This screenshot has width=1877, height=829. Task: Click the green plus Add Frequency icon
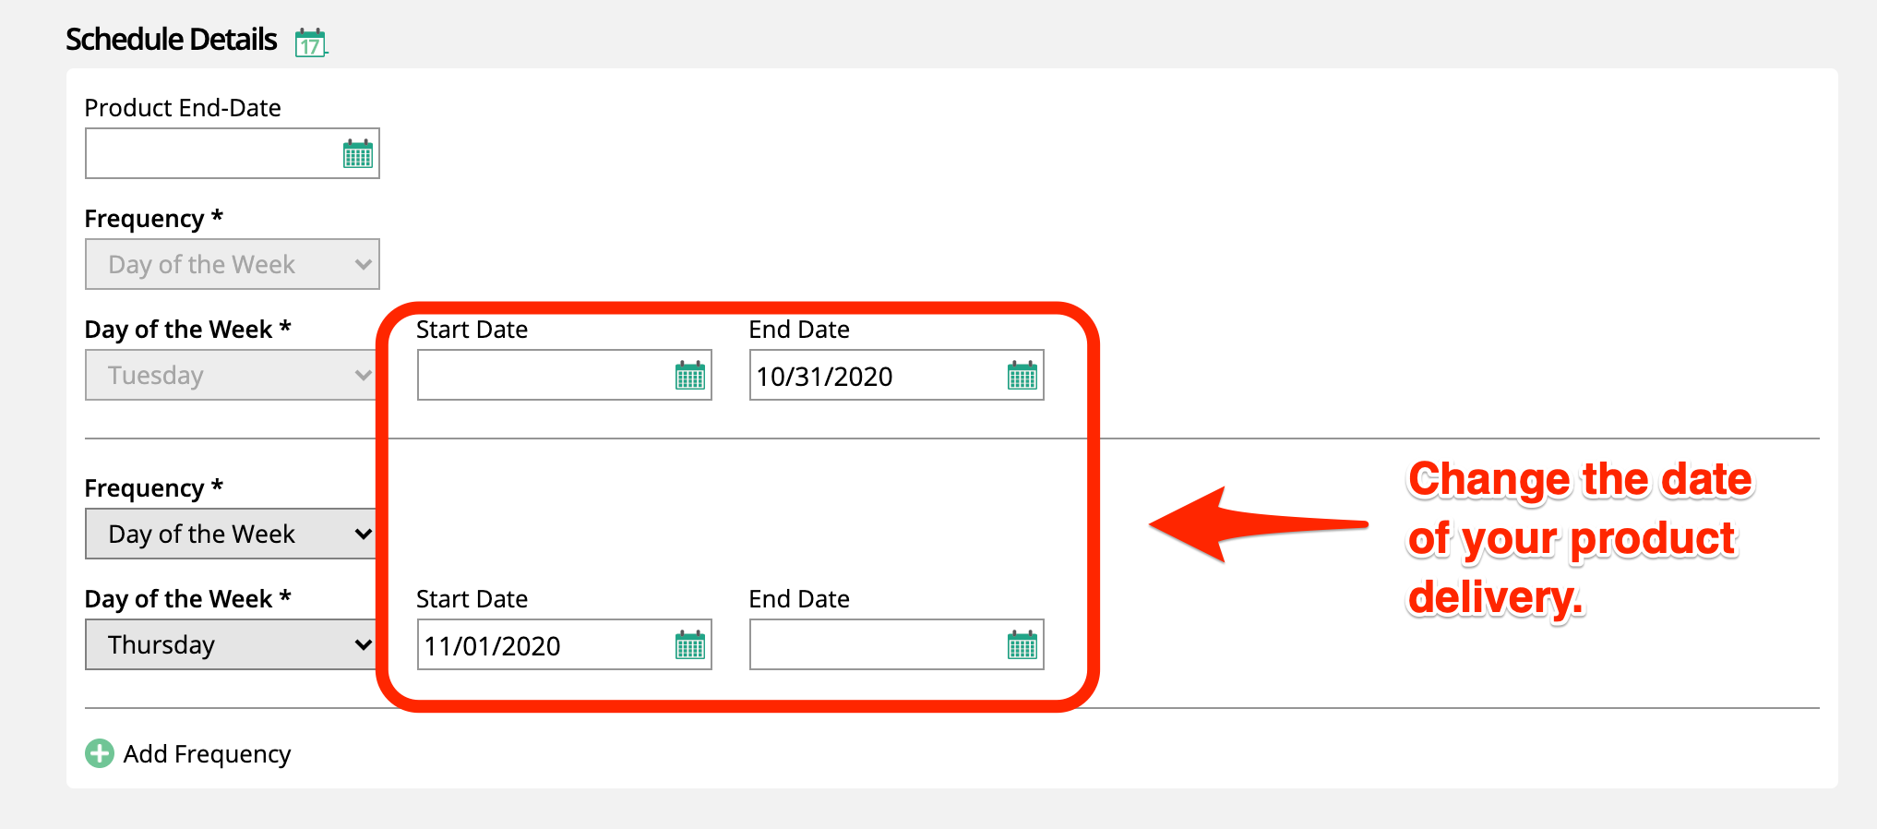(x=100, y=754)
